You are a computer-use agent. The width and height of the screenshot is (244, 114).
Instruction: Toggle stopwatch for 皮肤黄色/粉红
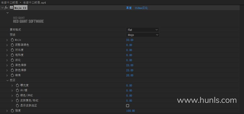pyautogui.click(x=18, y=101)
